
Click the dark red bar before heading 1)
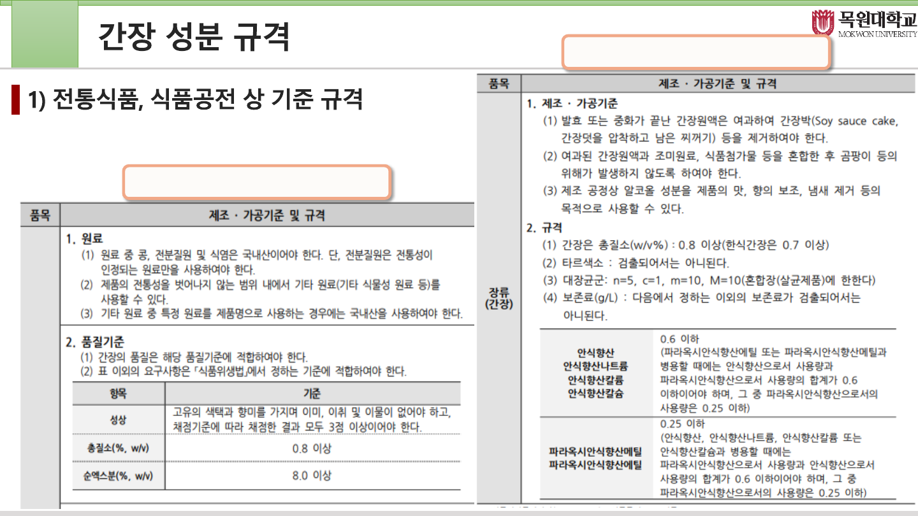15,100
